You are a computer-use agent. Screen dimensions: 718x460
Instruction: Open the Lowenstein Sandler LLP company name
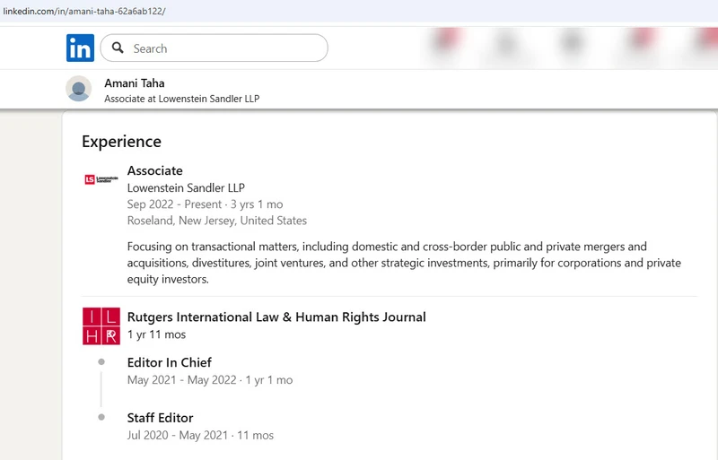[x=186, y=188]
